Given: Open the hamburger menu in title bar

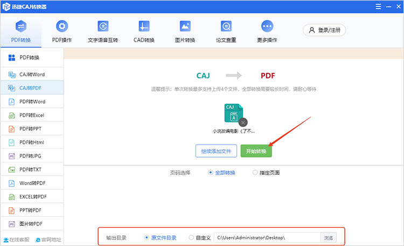Looking at the screenshot, I should click(x=378, y=6).
